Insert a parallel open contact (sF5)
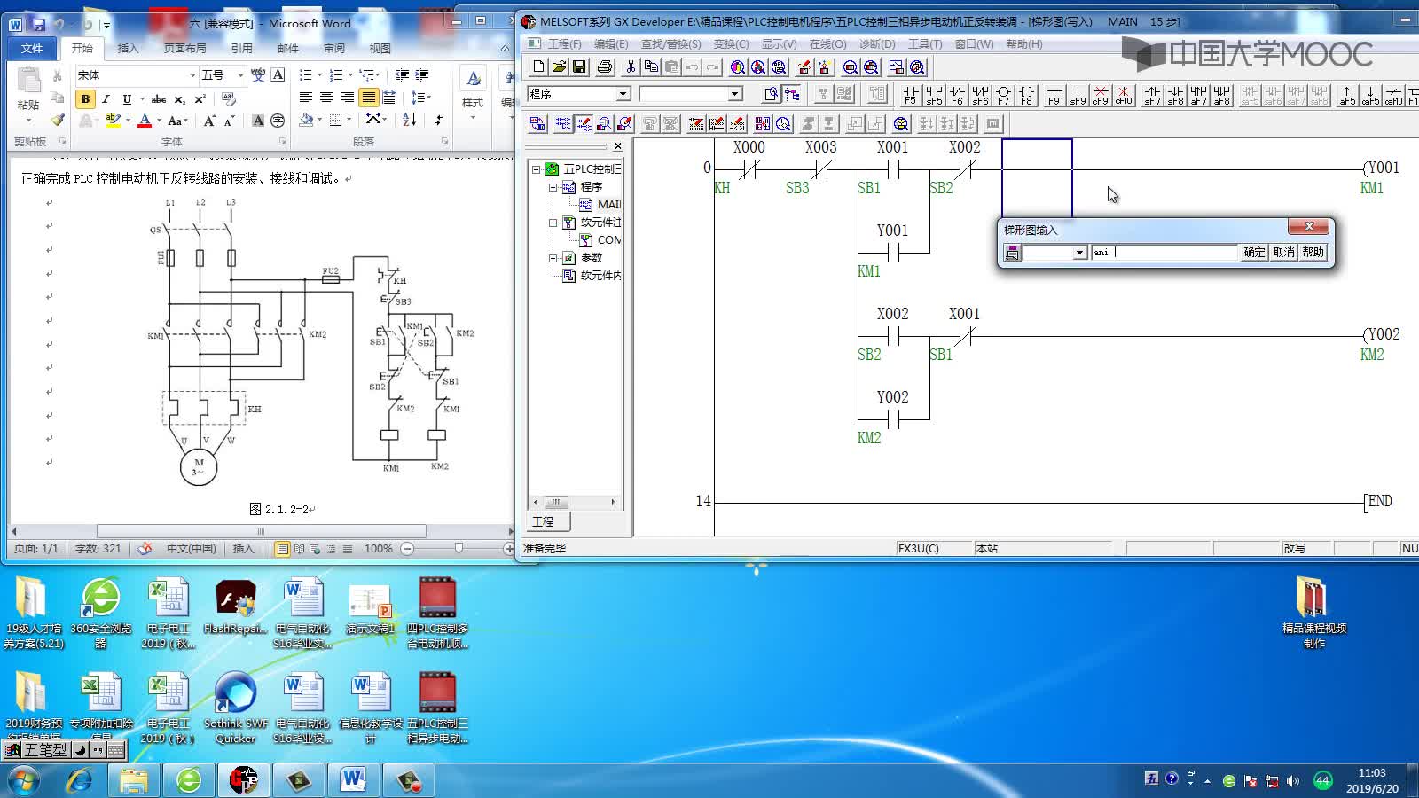 click(934, 95)
